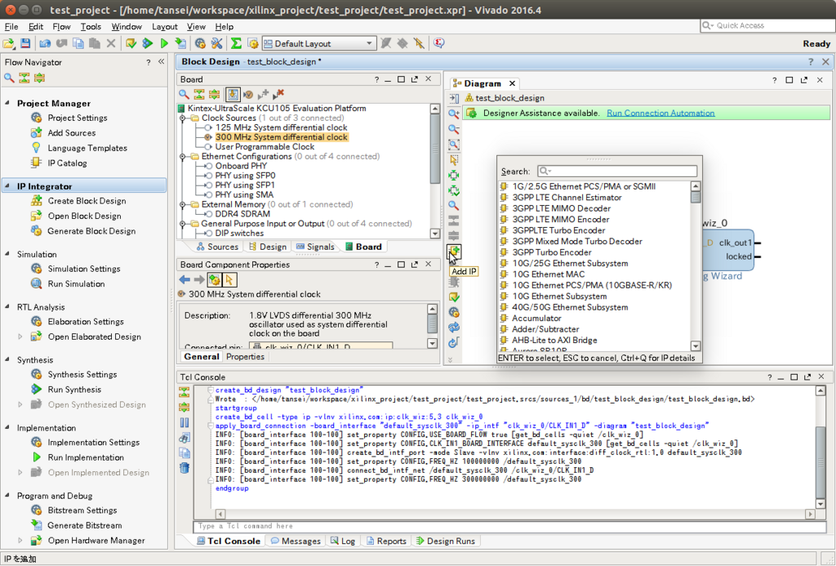Click the Zoom In icon in Diagram toolbar
Screen dimensions: 836x566
click(x=454, y=114)
